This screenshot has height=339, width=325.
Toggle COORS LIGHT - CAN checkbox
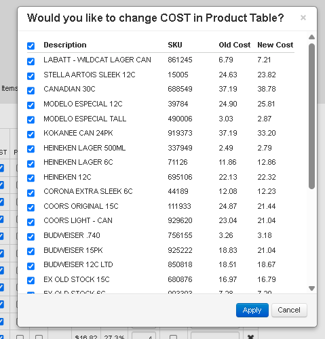31,222
